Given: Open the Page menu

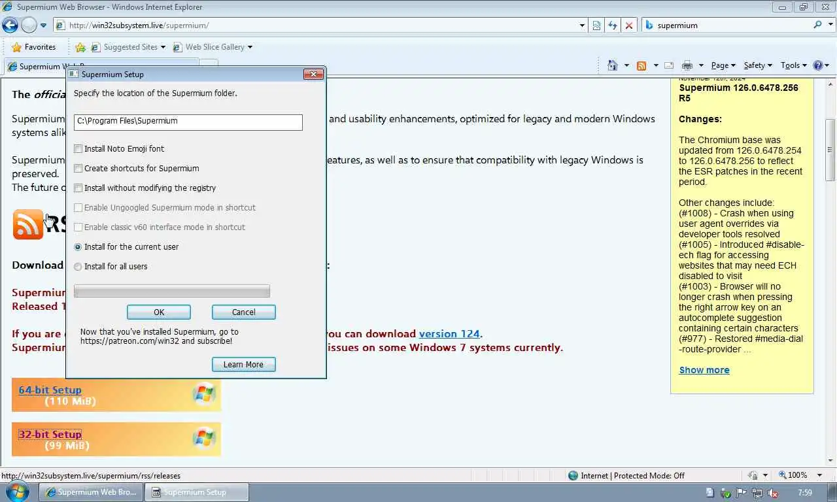Looking at the screenshot, I should coord(723,65).
